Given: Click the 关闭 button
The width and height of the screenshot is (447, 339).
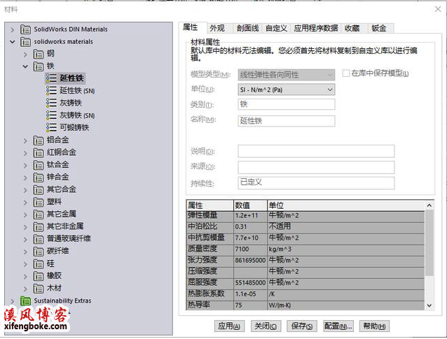Looking at the screenshot, I should point(266,326).
